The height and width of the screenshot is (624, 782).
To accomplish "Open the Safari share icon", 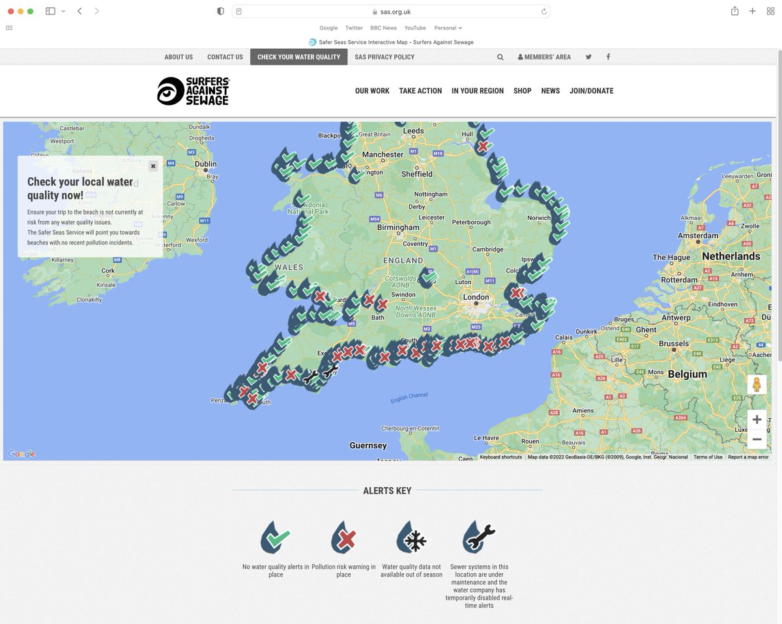I will pos(734,10).
